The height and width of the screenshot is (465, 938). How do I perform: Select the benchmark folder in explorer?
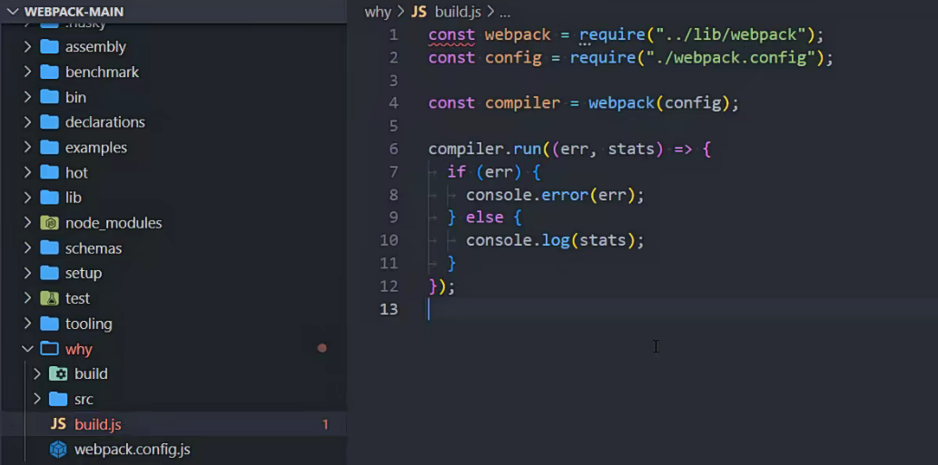[x=102, y=73]
